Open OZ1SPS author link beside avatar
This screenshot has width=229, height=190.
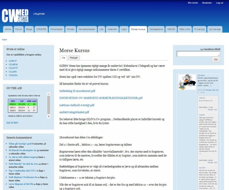point(201,76)
